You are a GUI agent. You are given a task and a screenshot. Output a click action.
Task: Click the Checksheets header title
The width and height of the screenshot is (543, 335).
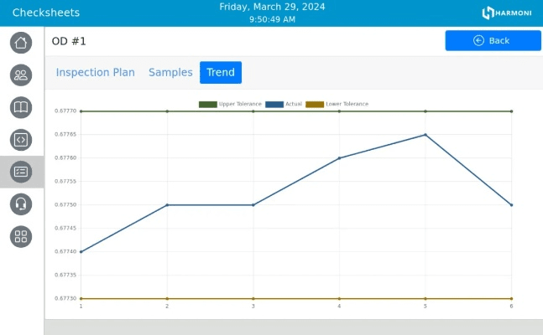46,13
